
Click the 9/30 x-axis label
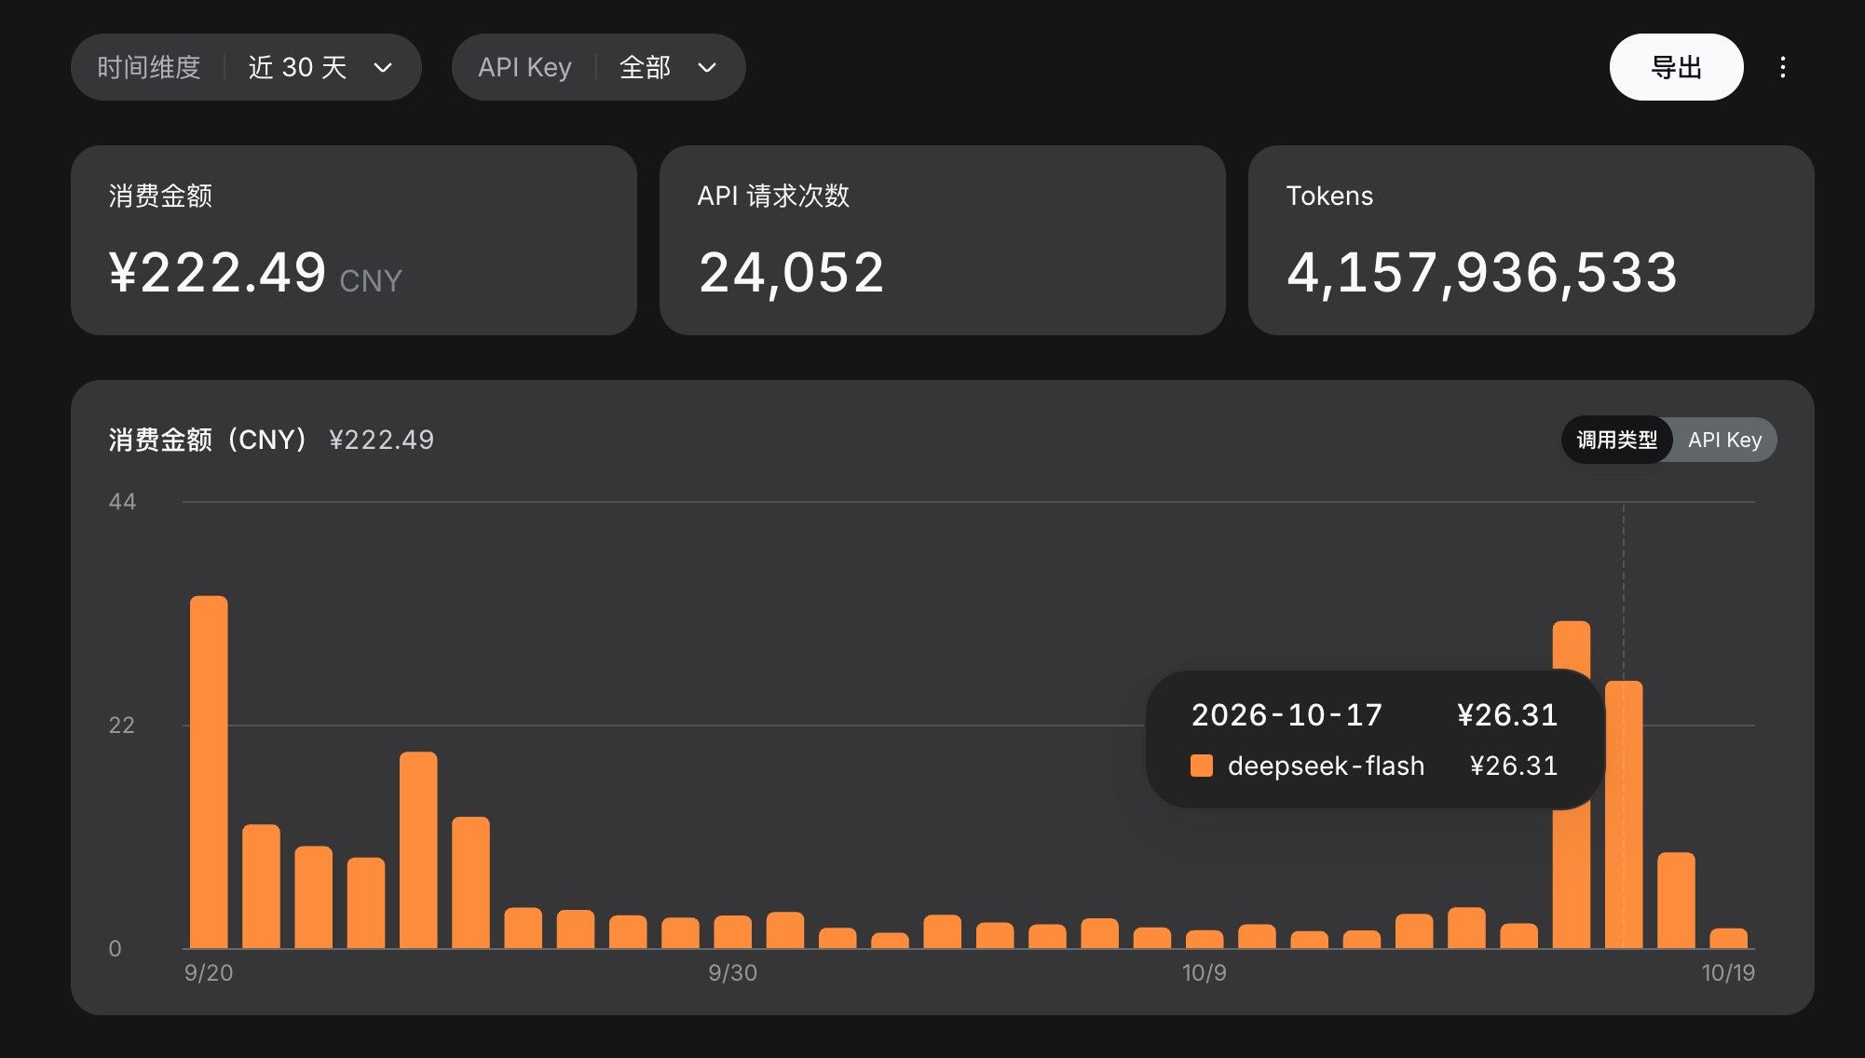732,973
